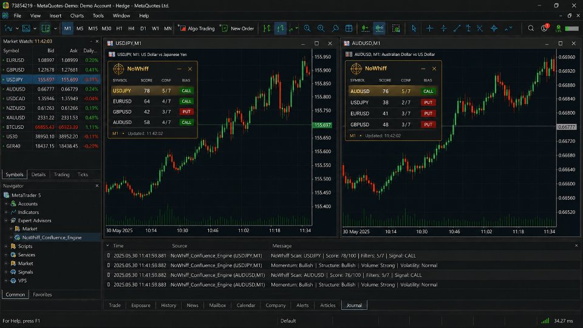Screen dimensions: 583x328
Task: Select the BTCUSD row in Market Watch
Action: pyautogui.click(x=50, y=127)
